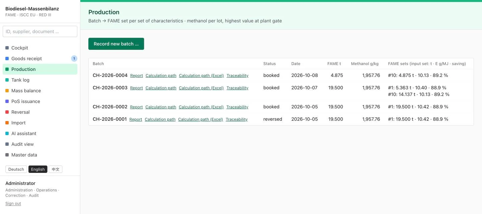Open Calculation path for CH-2026-0002
Screen dimensions: 482x214
(161, 107)
